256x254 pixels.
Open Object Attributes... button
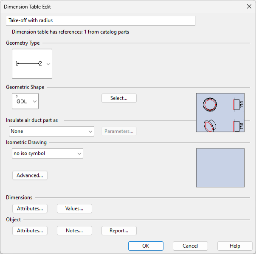[x=30, y=231]
